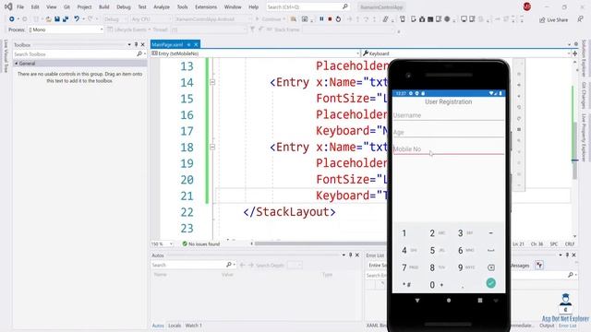
Task: Open the Toolbox window options arrow
Action: pyautogui.click(x=129, y=44)
